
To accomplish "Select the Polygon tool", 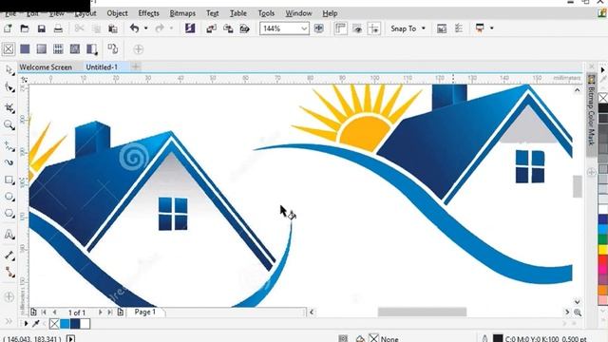I will 9,214.
